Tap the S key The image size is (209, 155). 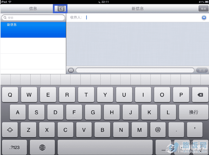tap(36, 112)
